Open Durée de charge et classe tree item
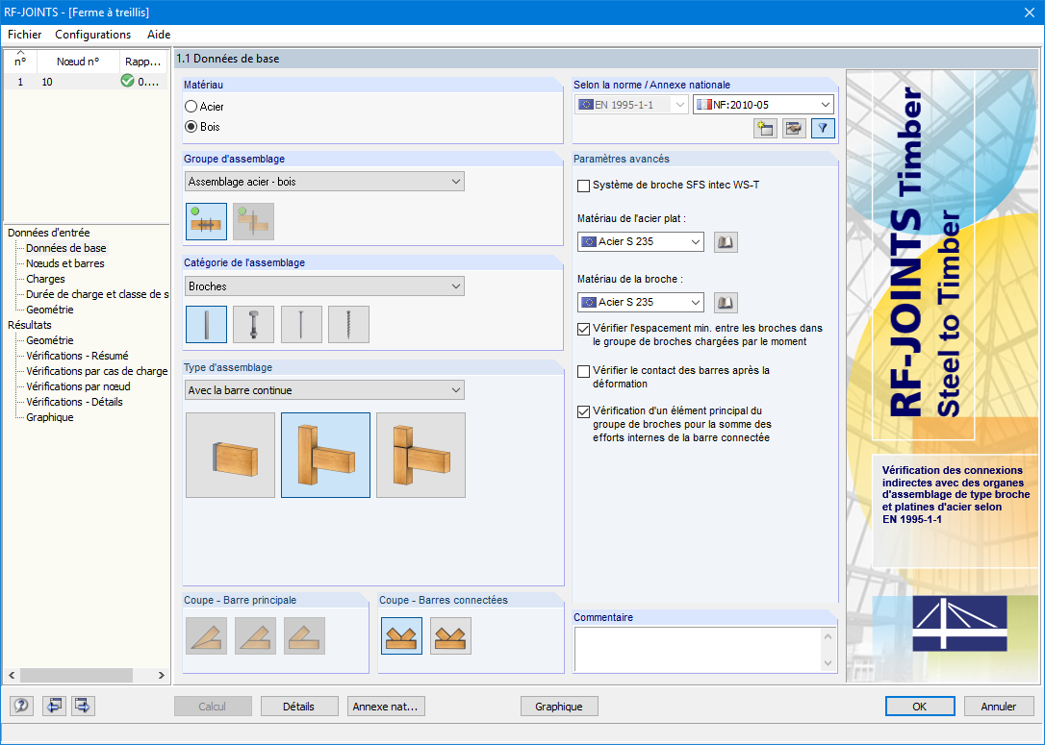The width and height of the screenshot is (1045, 745). point(97,294)
